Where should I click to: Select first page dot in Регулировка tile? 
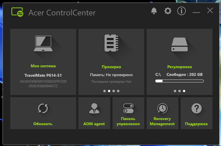(175, 91)
